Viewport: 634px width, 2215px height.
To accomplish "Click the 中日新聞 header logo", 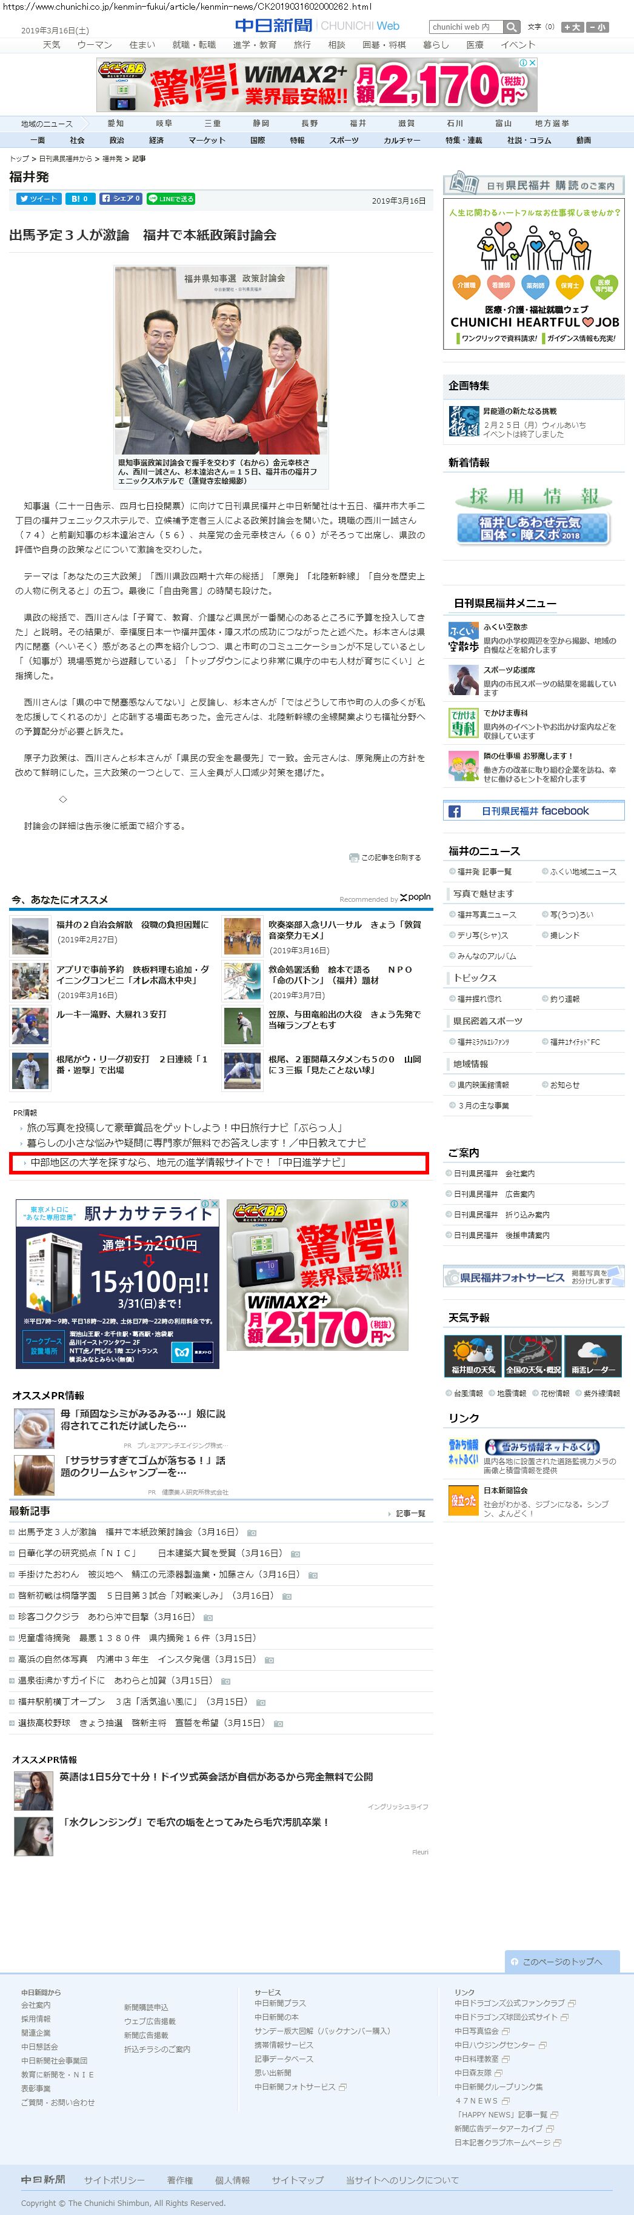I will pyautogui.click(x=273, y=26).
